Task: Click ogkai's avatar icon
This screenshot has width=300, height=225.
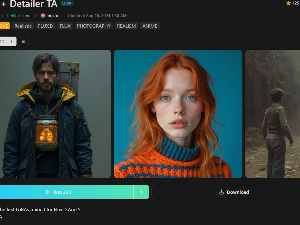Action: (43, 15)
